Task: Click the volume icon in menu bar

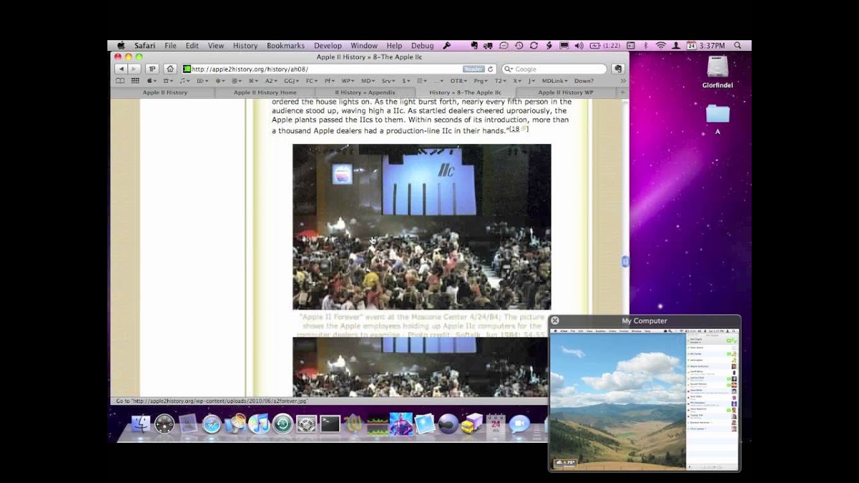Action: coord(579,46)
